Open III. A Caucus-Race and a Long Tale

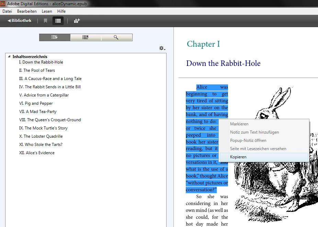point(50,79)
